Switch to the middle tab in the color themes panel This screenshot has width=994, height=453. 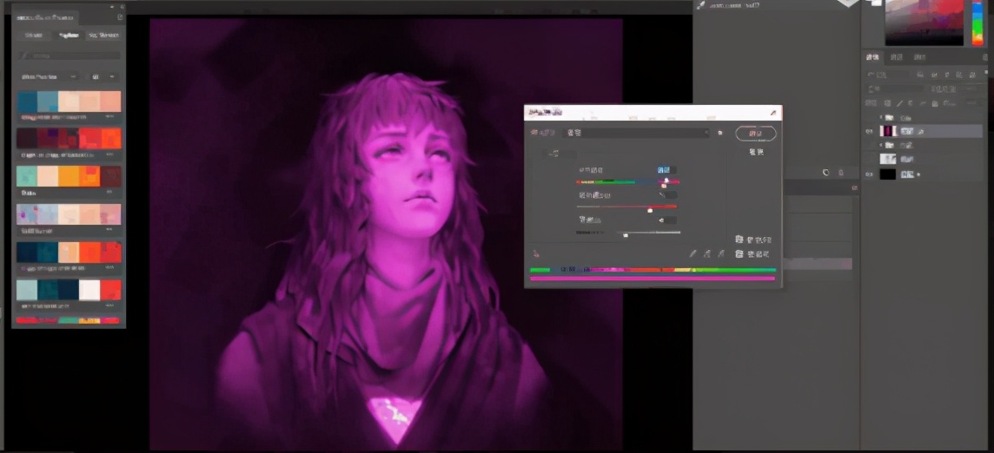(69, 36)
